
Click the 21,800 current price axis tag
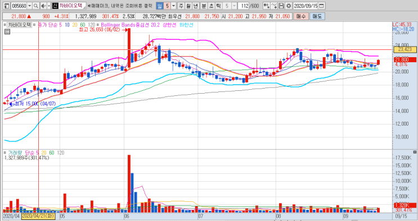coord(404,59)
